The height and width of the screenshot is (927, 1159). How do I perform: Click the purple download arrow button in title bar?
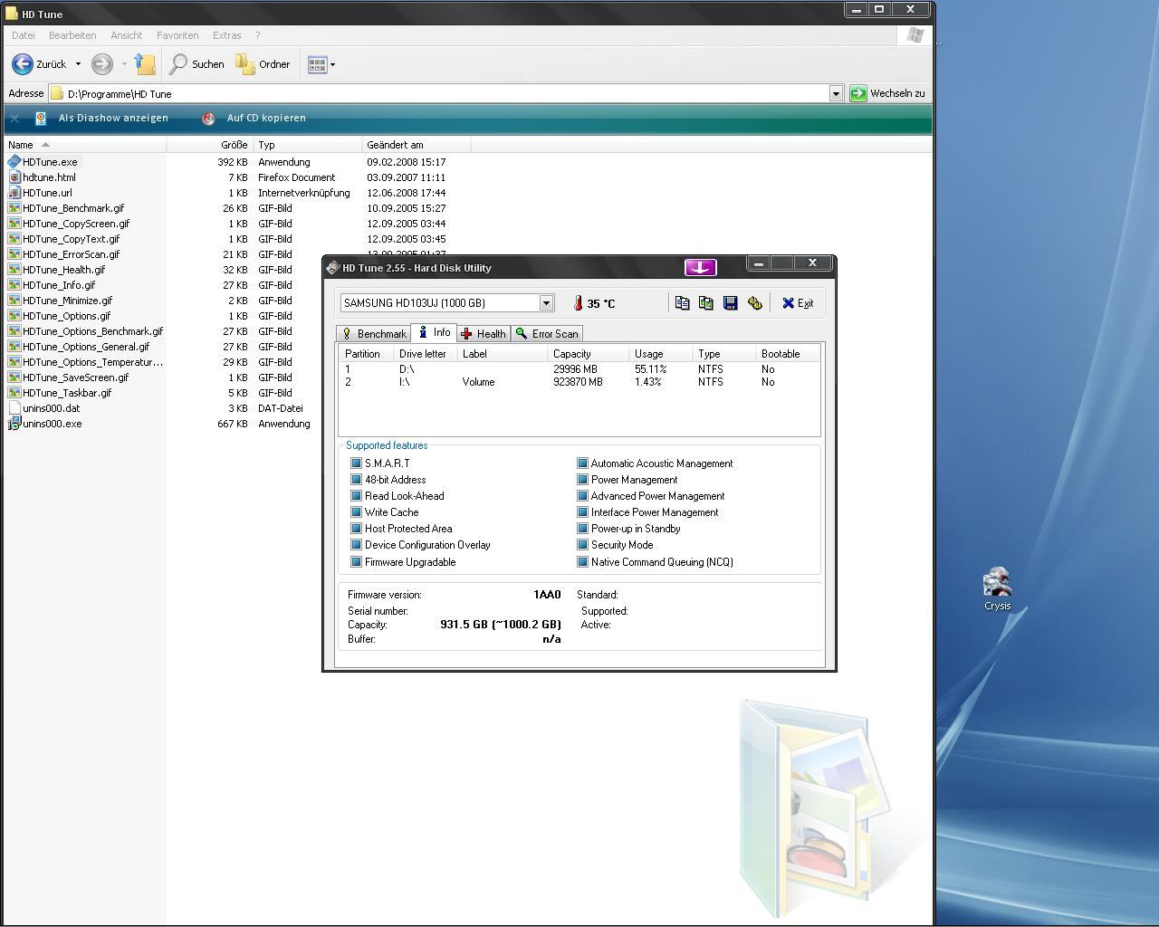[700, 267]
